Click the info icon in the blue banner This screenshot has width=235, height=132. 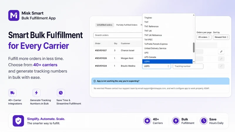95,81
